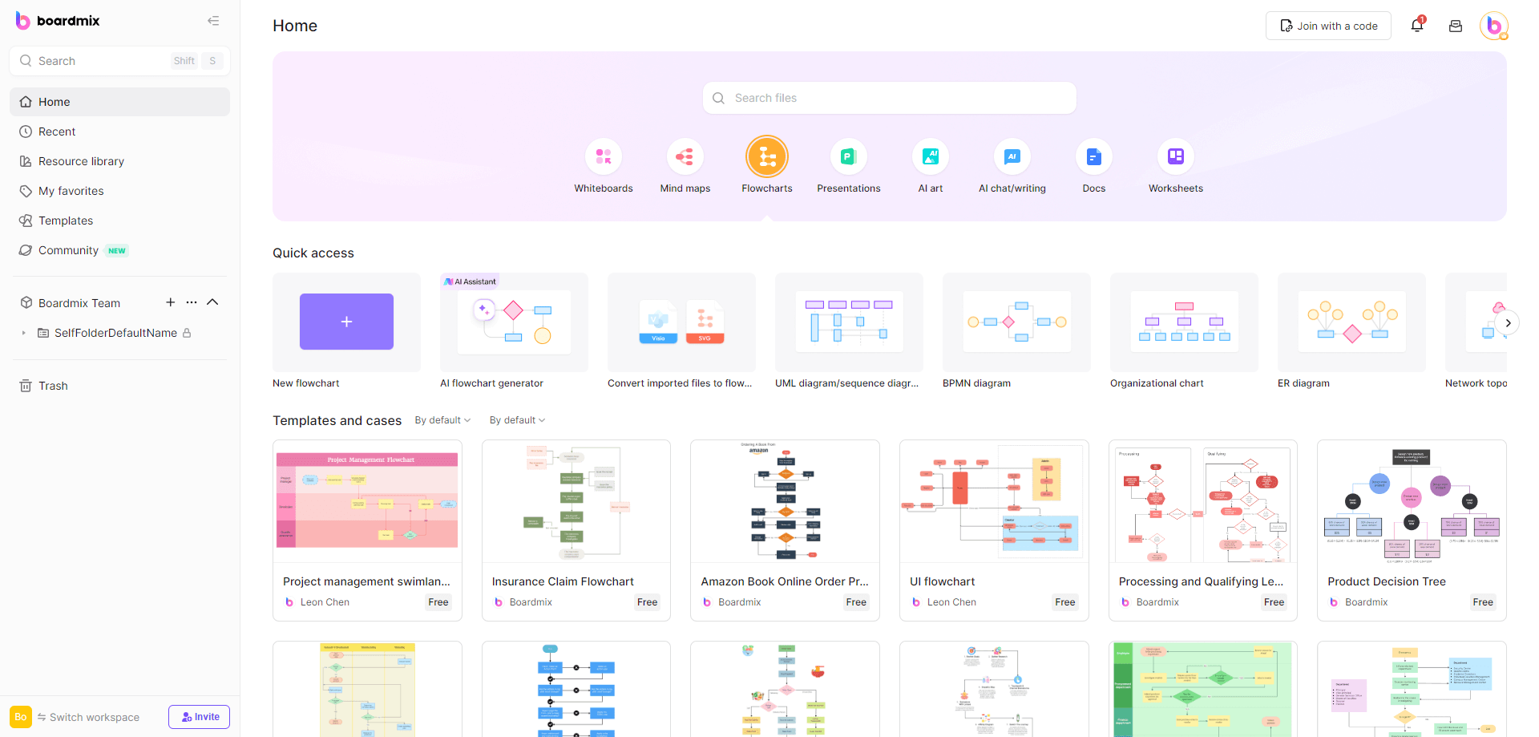1539x737 pixels.
Task: Open Recent in sidebar
Action: point(119,132)
